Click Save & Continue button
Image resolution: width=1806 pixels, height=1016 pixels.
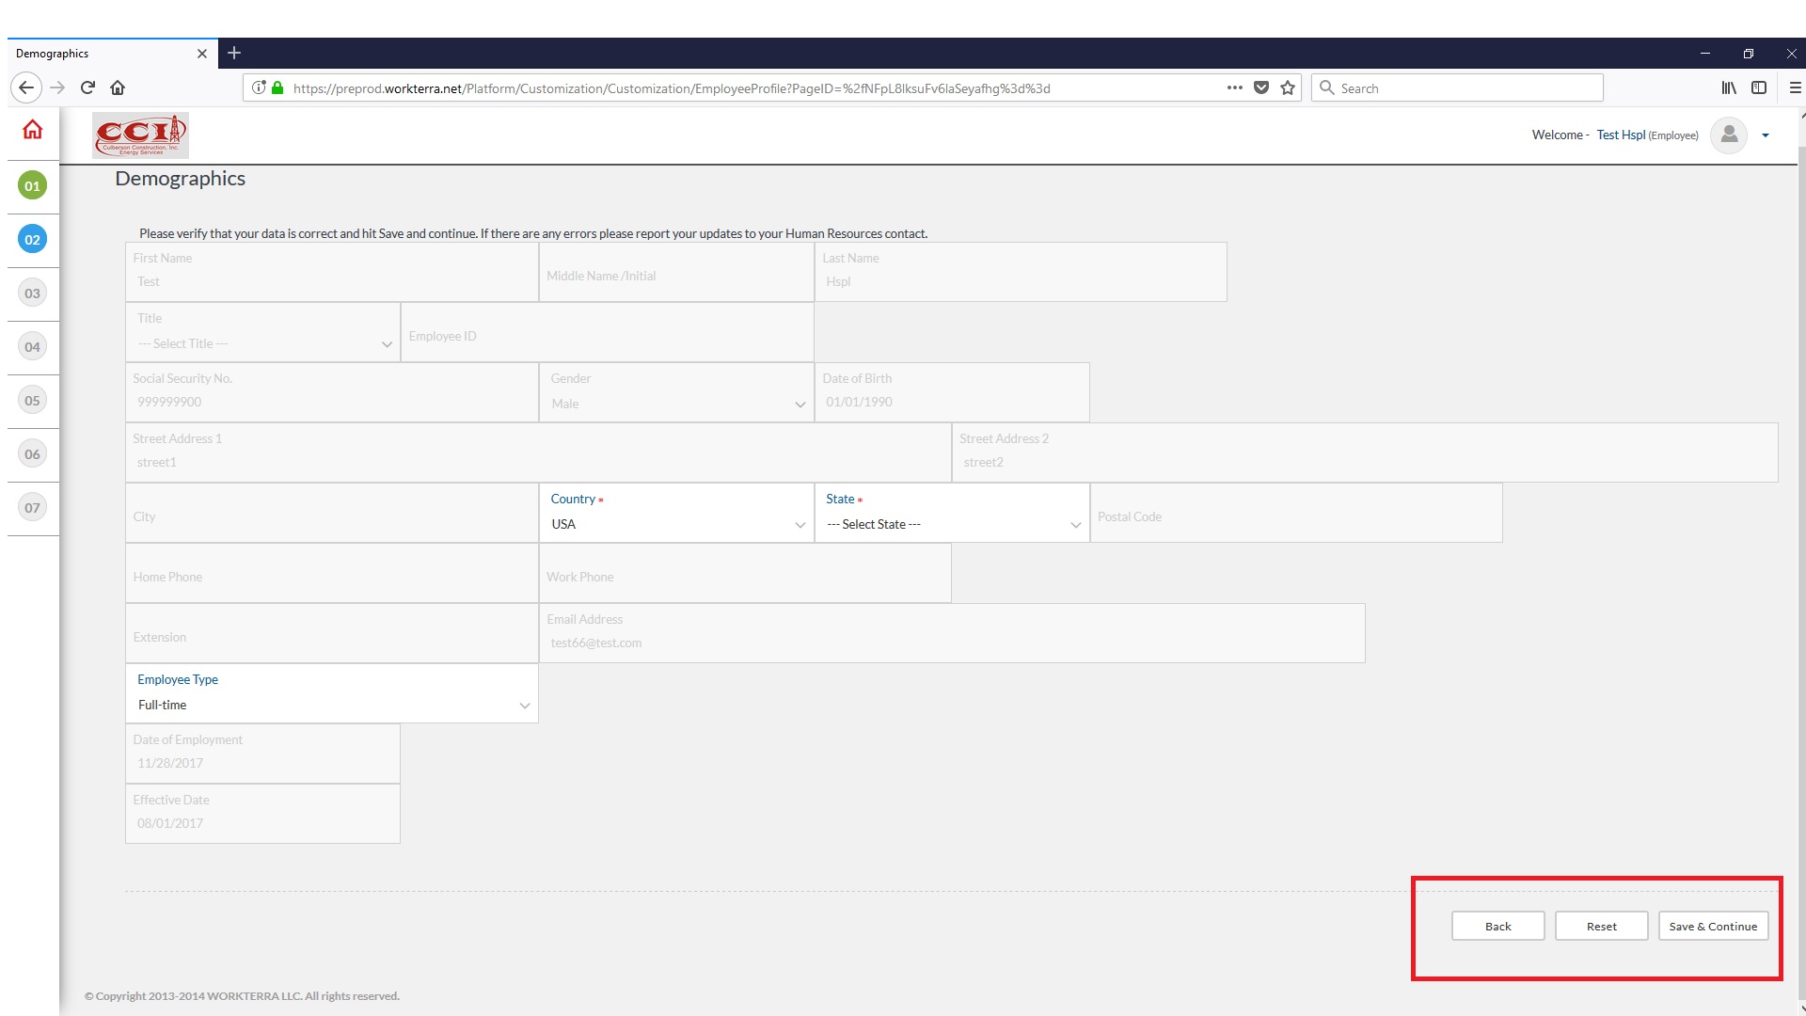point(1713,926)
